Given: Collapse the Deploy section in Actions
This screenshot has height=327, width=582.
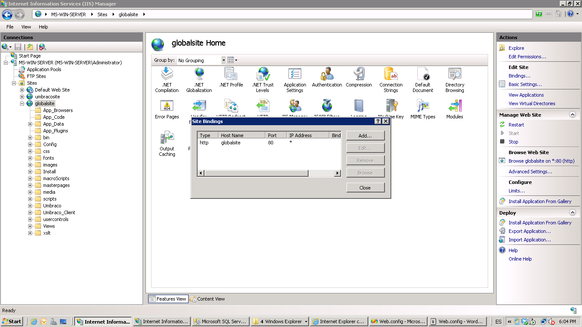Looking at the screenshot, I should coord(573,212).
